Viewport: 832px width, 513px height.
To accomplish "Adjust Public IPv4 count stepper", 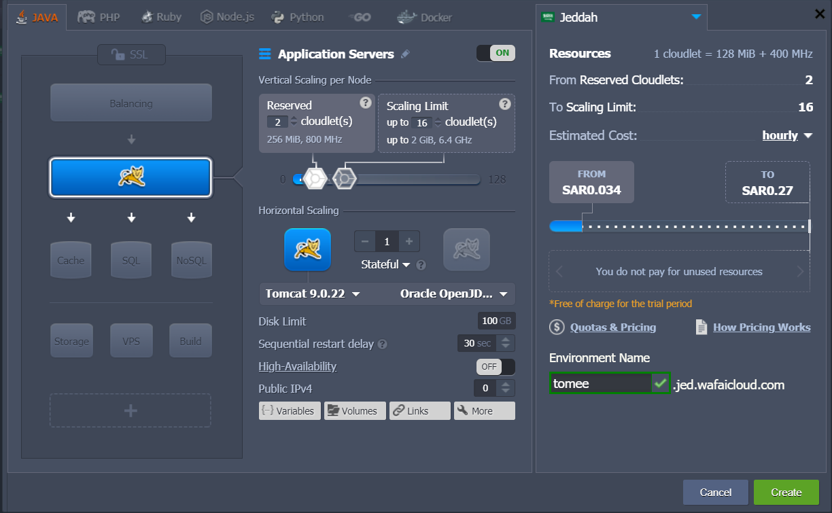I will 504,388.
